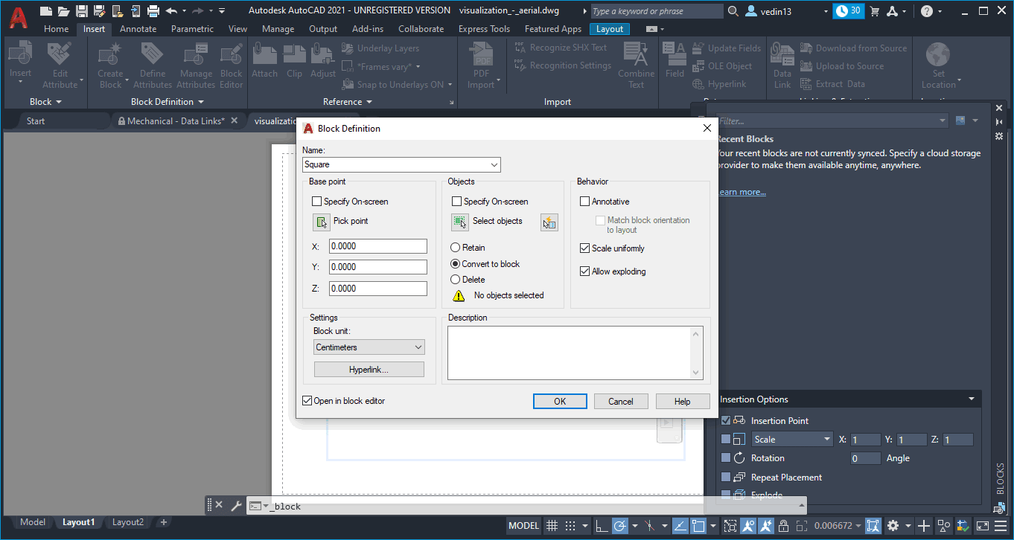This screenshot has width=1014, height=540.
Task: Click the X base point input field
Action: pyautogui.click(x=378, y=245)
